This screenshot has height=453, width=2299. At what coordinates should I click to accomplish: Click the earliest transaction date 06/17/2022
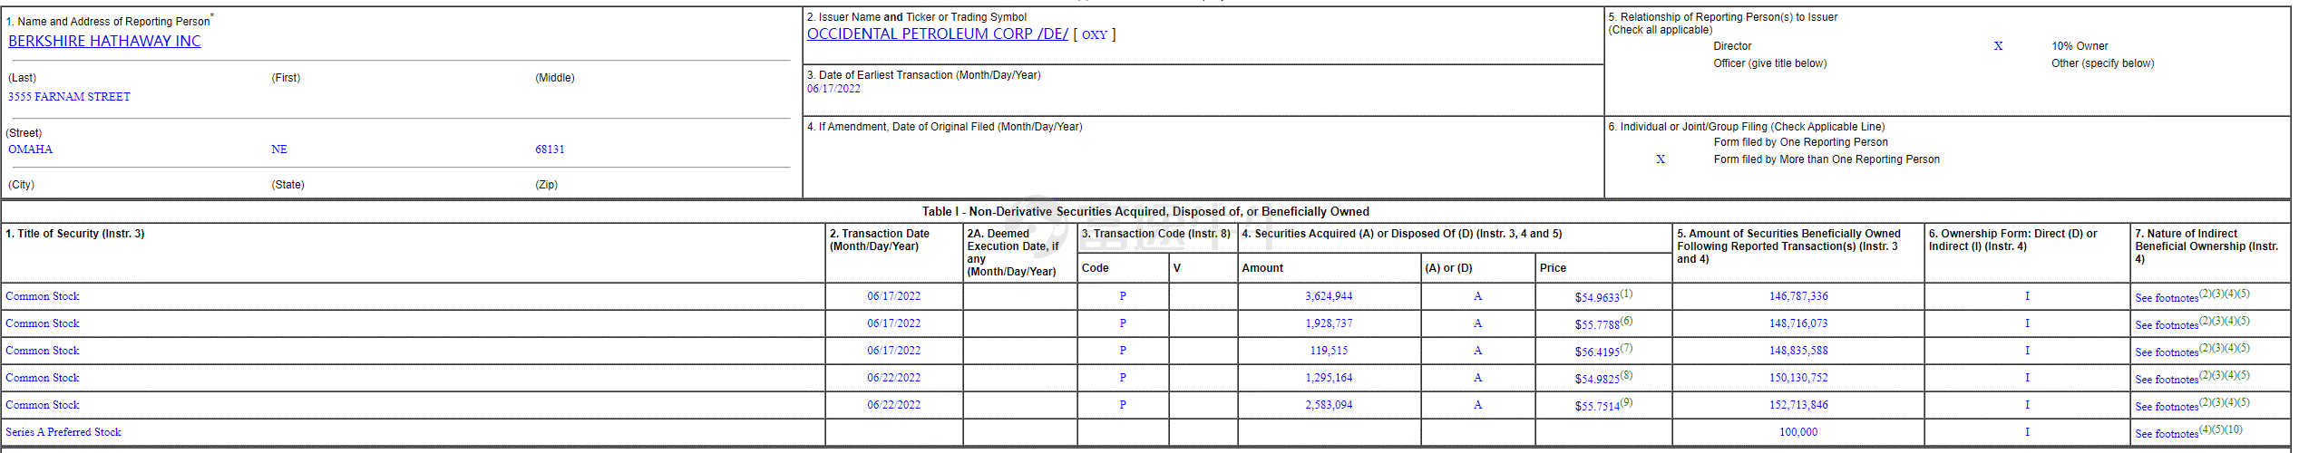click(833, 89)
